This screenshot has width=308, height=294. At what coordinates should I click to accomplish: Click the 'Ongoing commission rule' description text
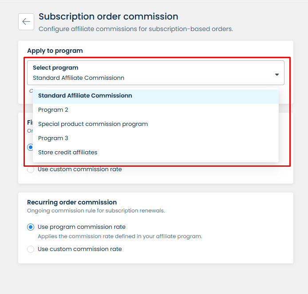coord(96,211)
